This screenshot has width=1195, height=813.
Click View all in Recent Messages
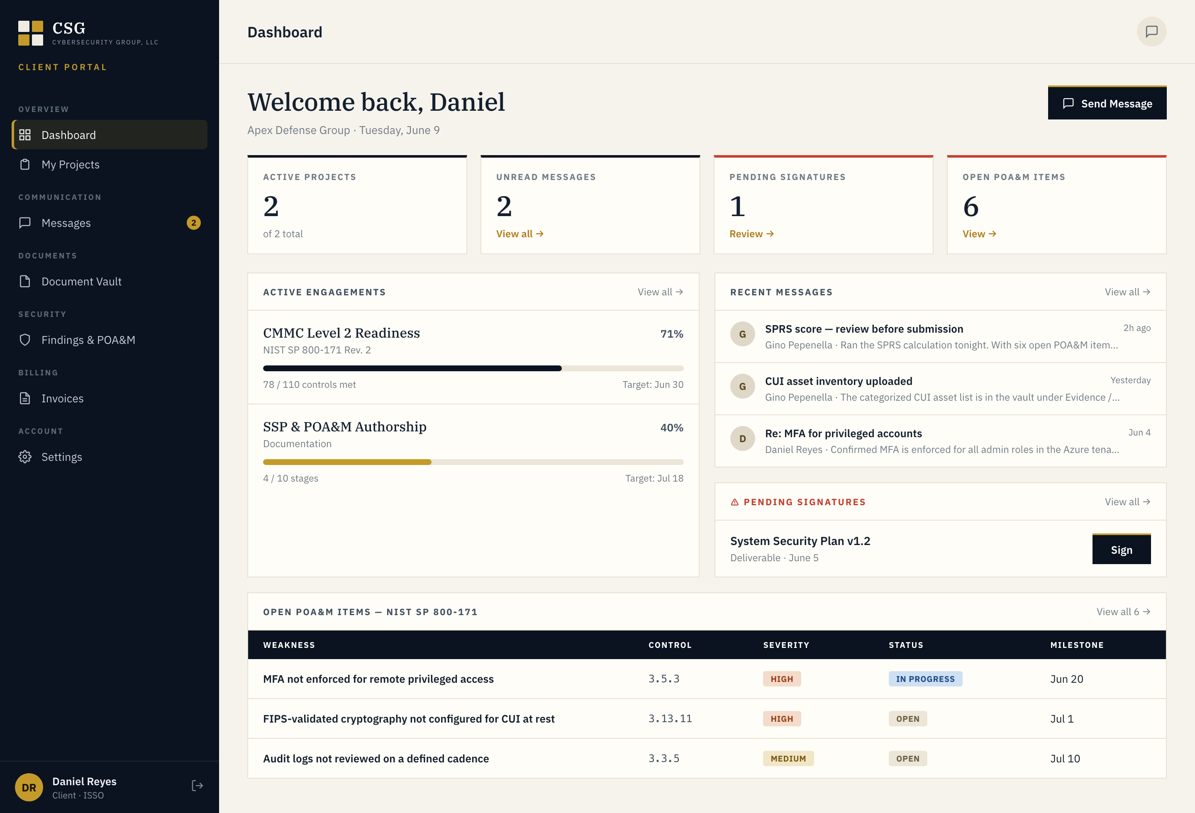pyautogui.click(x=1128, y=292)
